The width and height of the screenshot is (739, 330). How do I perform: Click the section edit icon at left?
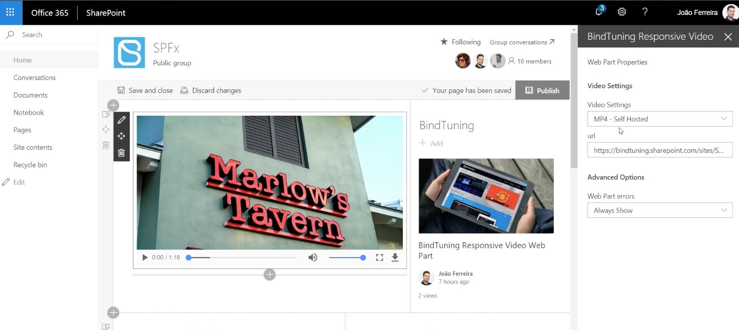coord(106,115)
